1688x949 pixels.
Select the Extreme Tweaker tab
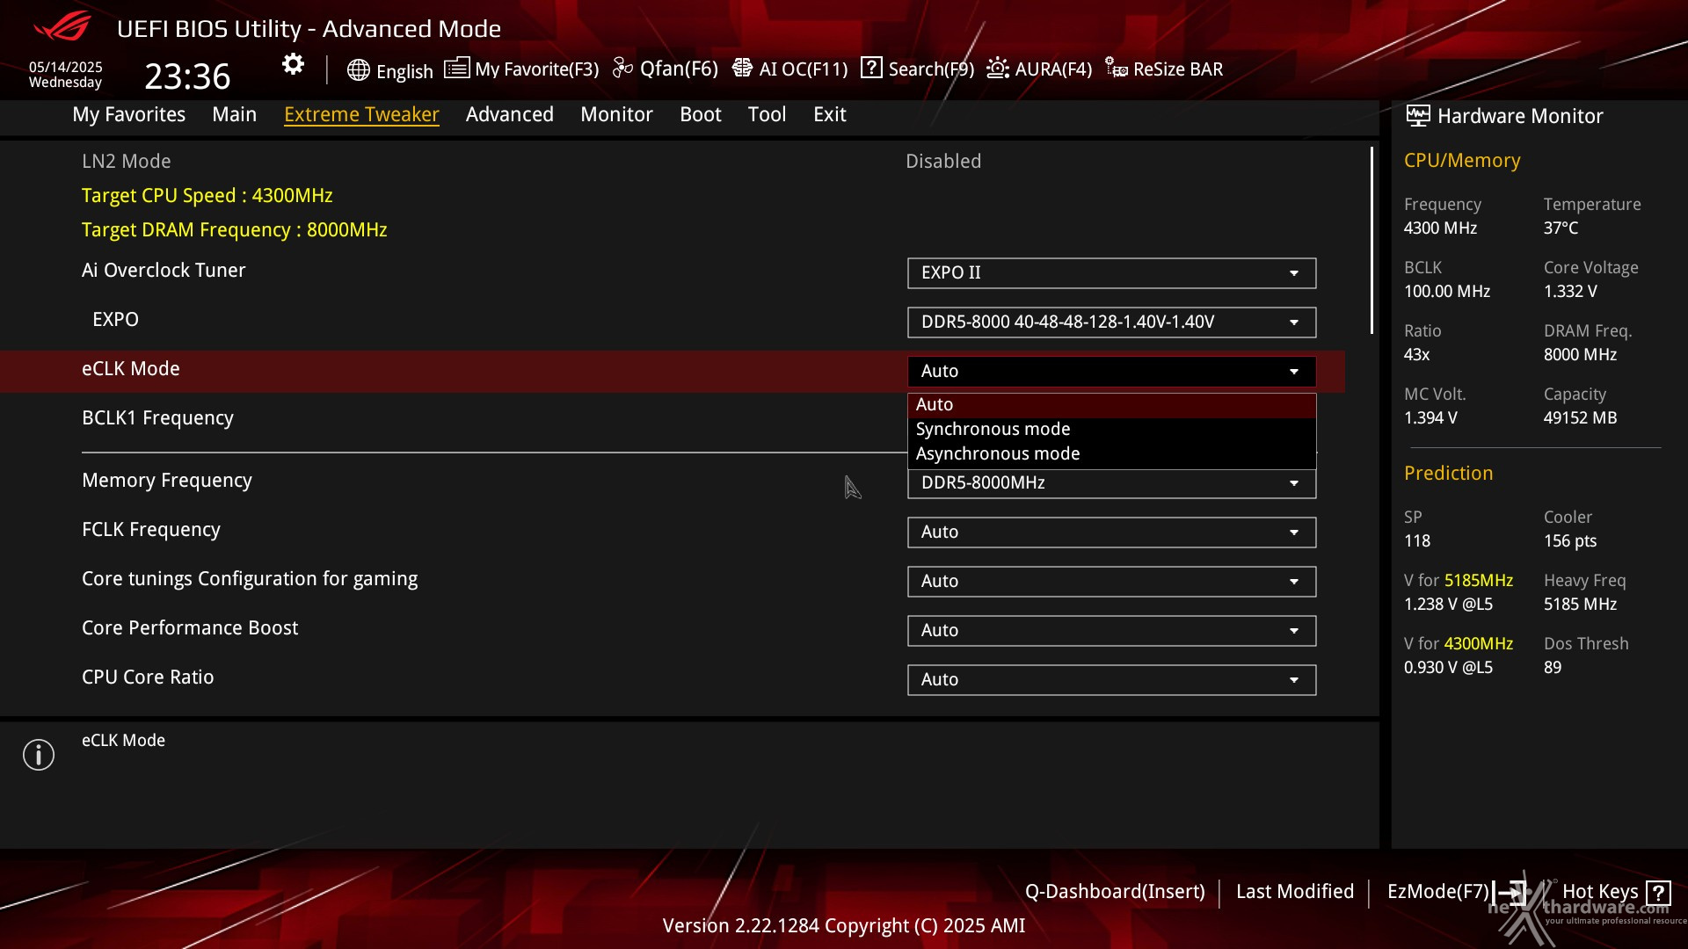point(361,114)
